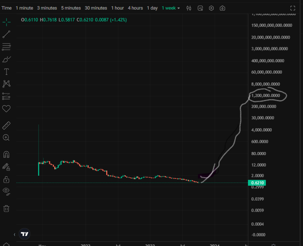
Task: Click the 0.0399 price axis label
Action: point(258,199)
